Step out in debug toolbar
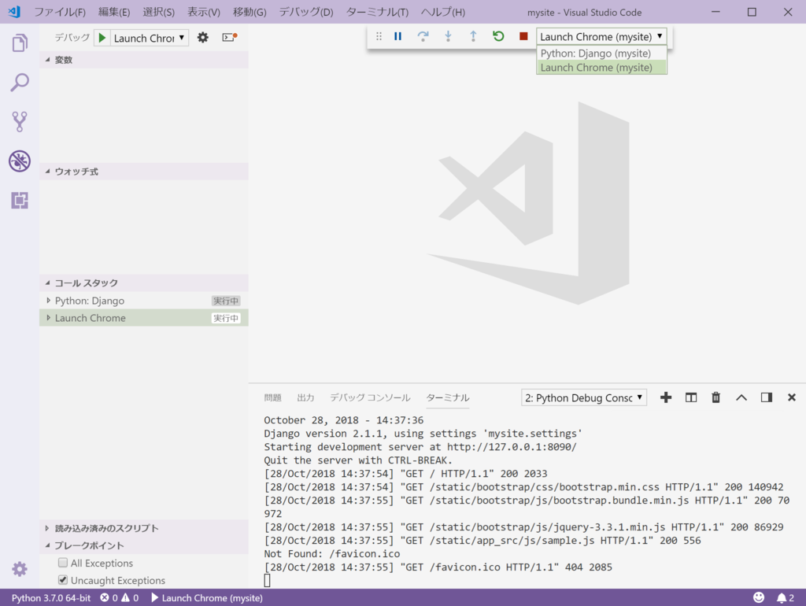 (x=473, y=36)
